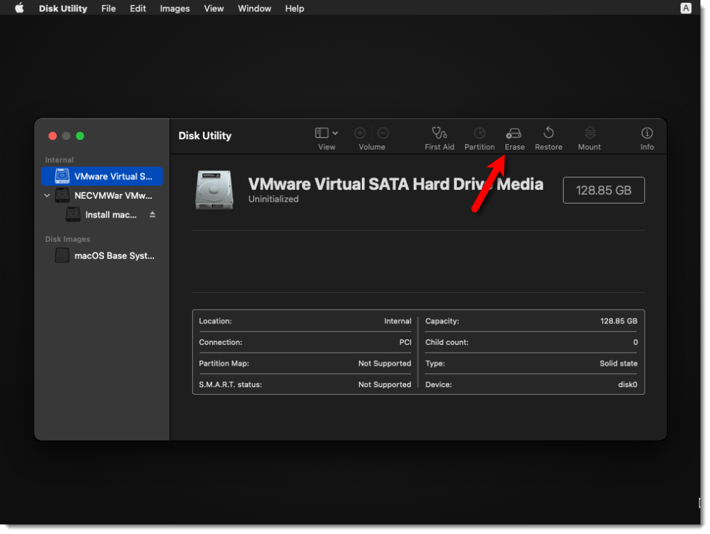The image size is (710, 534).
Task: Click the Partition Map Not Supported value
Action: click(x=384, y=364)
